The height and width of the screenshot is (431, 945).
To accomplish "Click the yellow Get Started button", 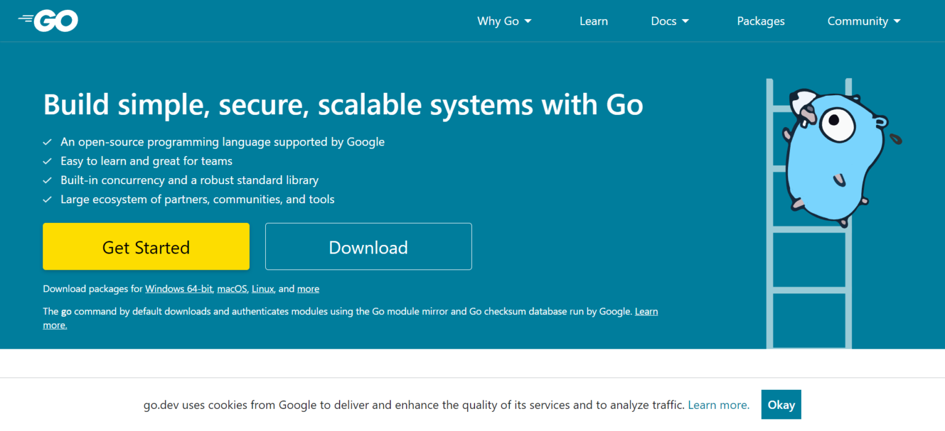I will [x=146, y=246].
